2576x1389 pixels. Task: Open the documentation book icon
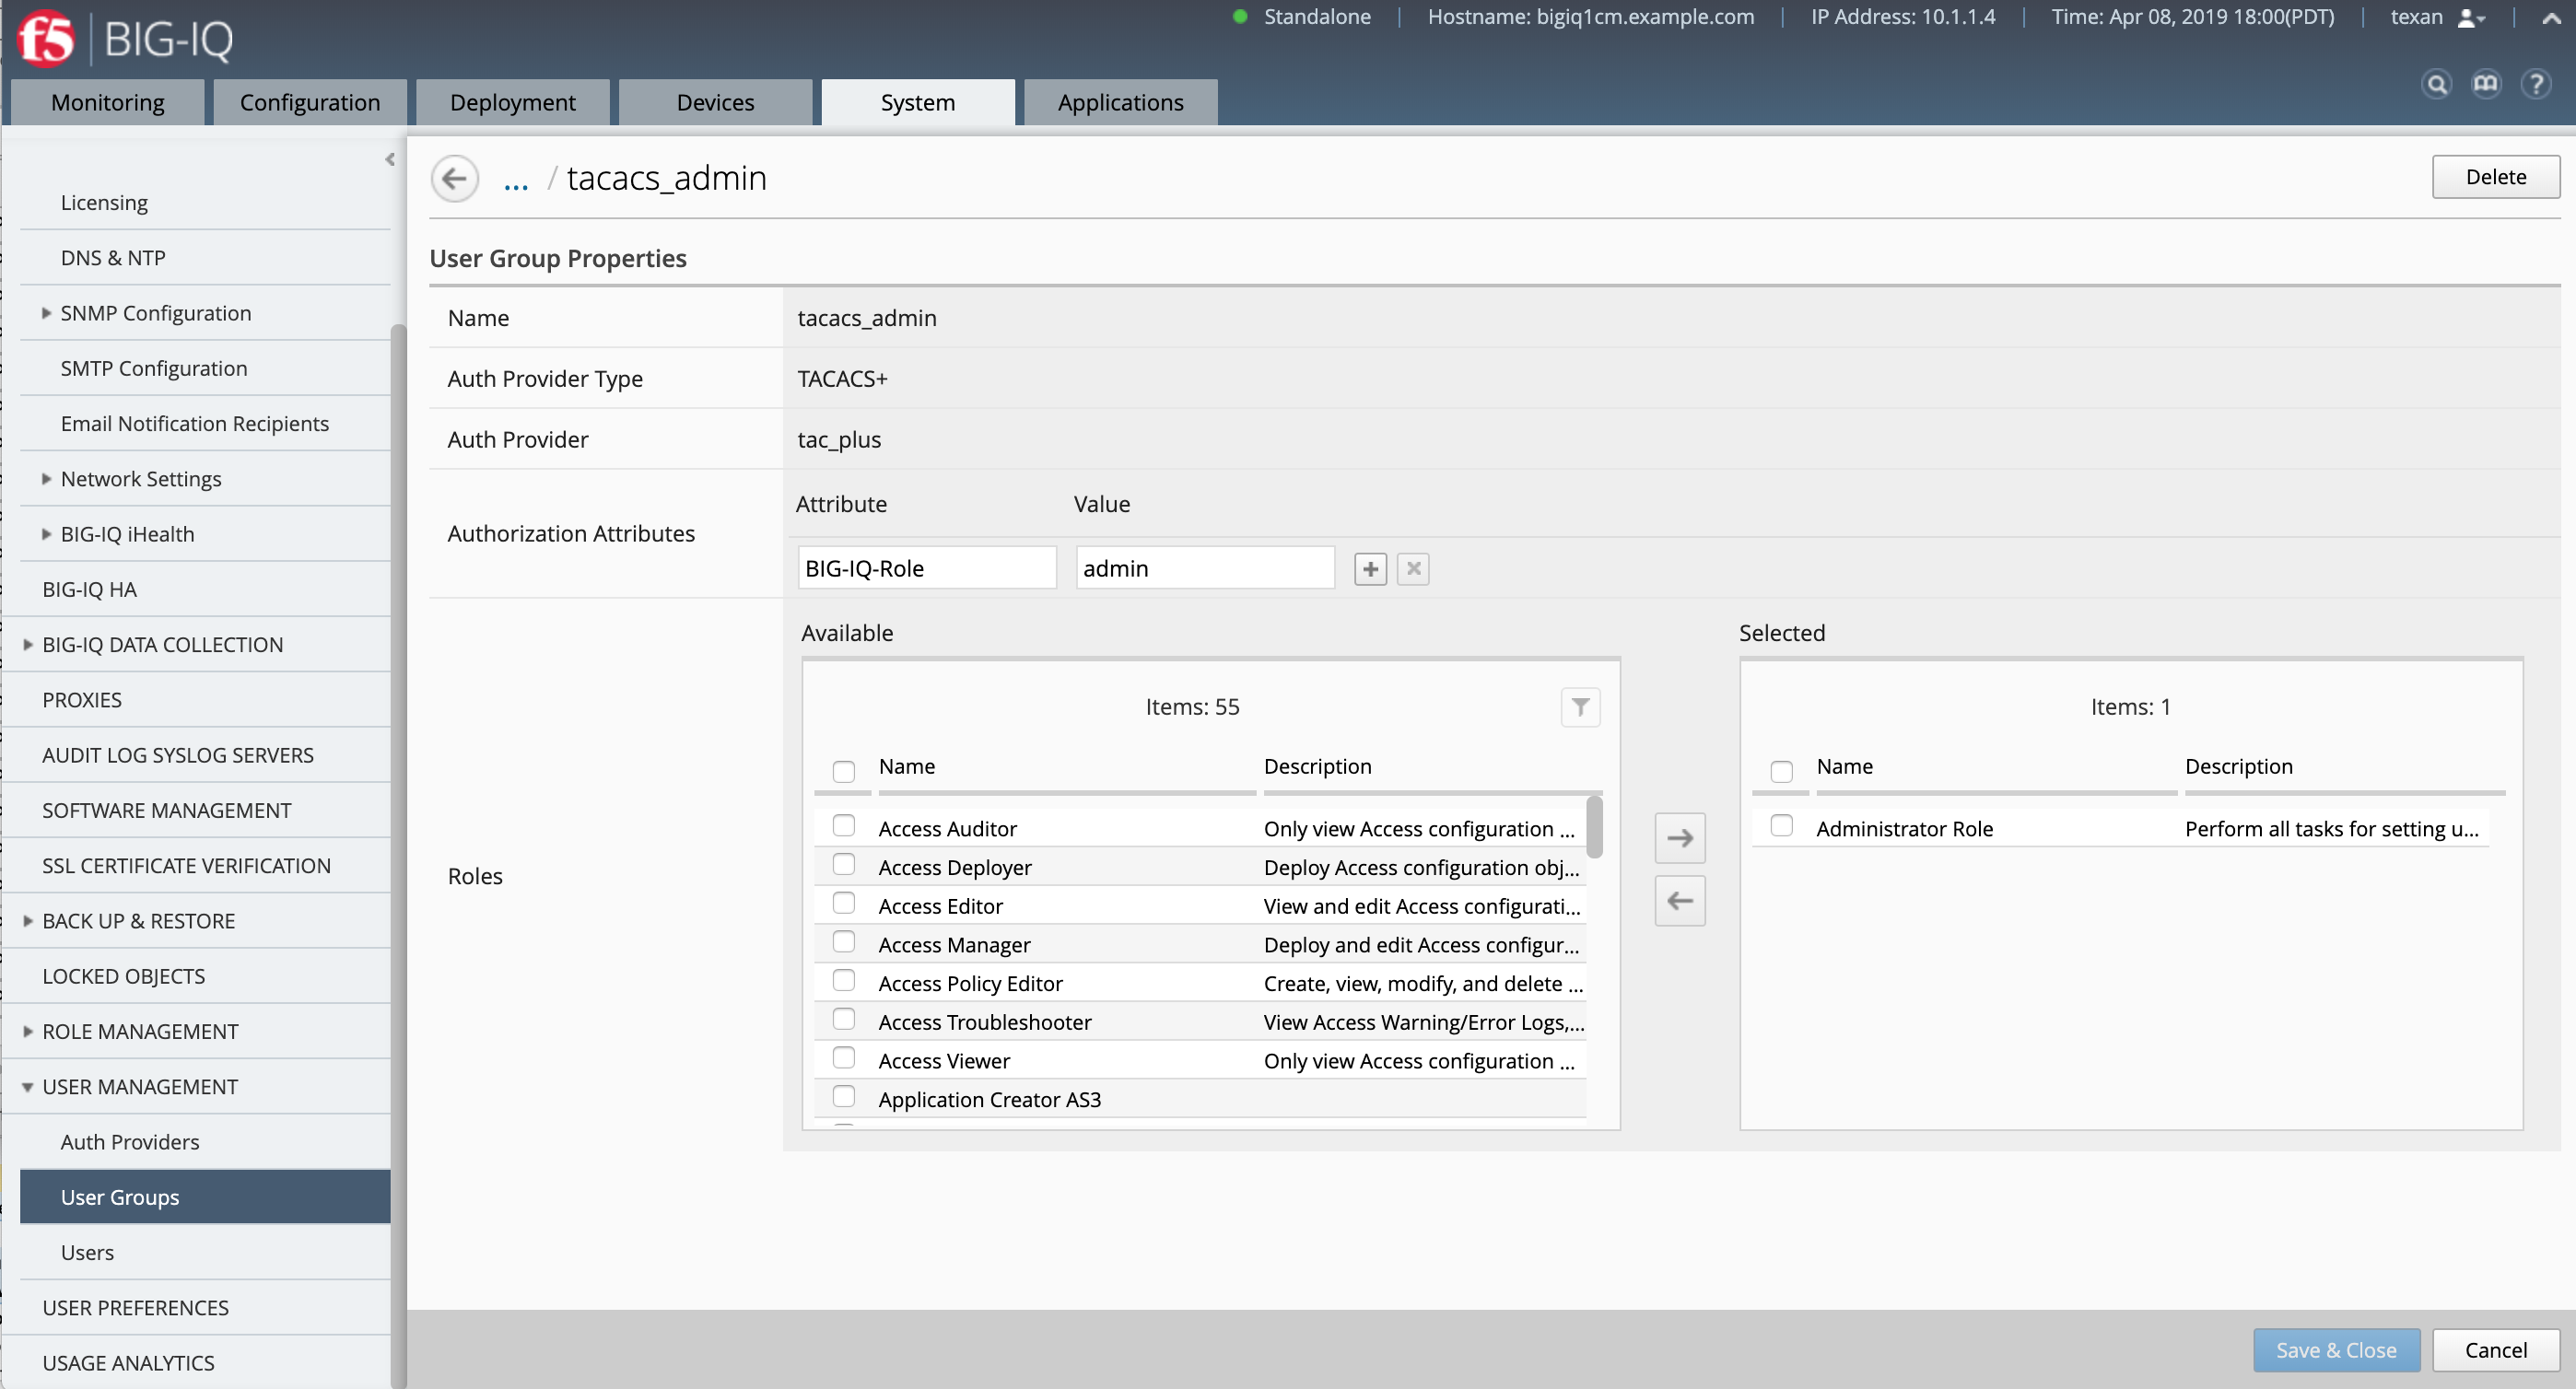coord(2487,85)
